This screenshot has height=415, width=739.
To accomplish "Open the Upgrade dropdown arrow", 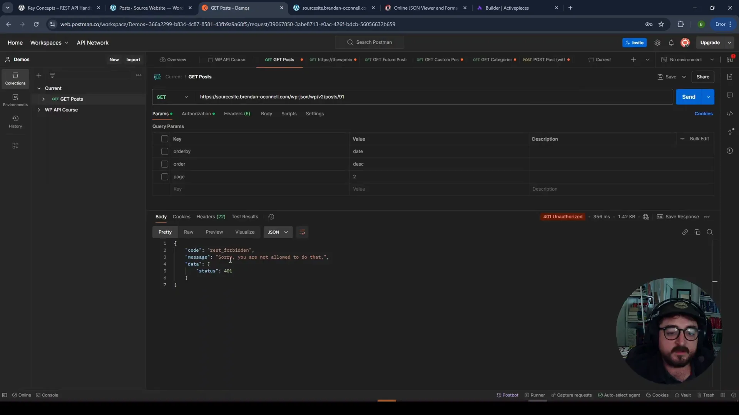I will click(x=729, y=43).
